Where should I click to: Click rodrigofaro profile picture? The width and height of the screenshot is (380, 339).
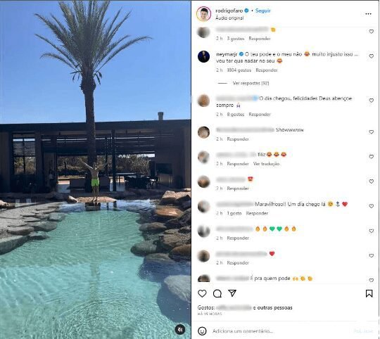click(x=203, y=14)
